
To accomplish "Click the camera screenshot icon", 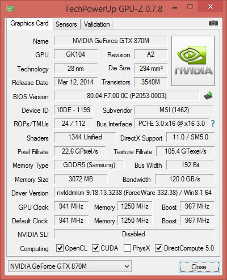I will [213, 23].
